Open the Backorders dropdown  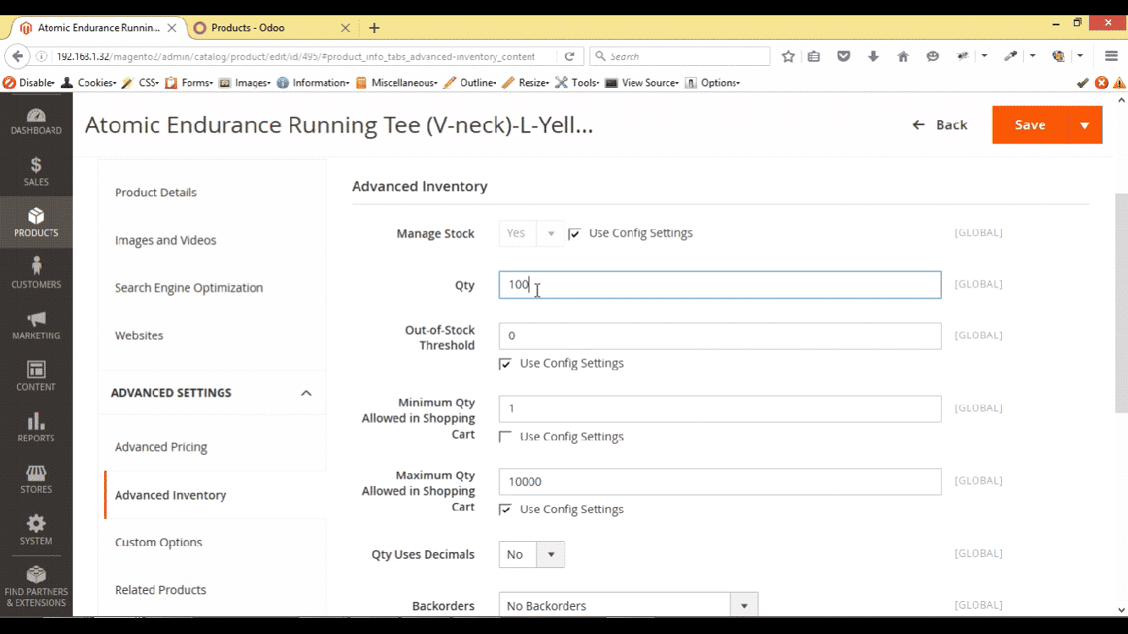coord(628,605)
